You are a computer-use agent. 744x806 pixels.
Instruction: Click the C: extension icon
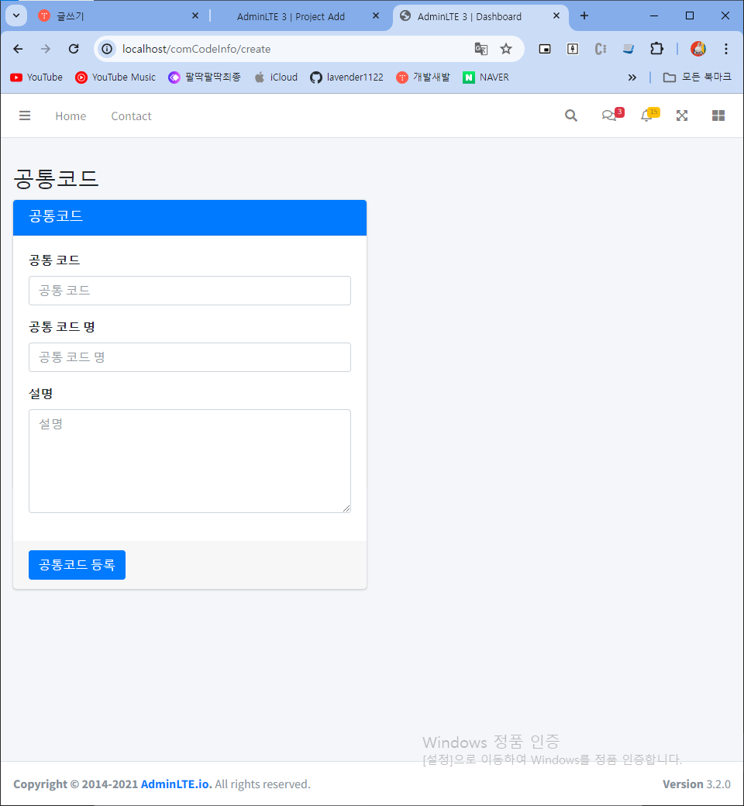click(x=600, y=49)
